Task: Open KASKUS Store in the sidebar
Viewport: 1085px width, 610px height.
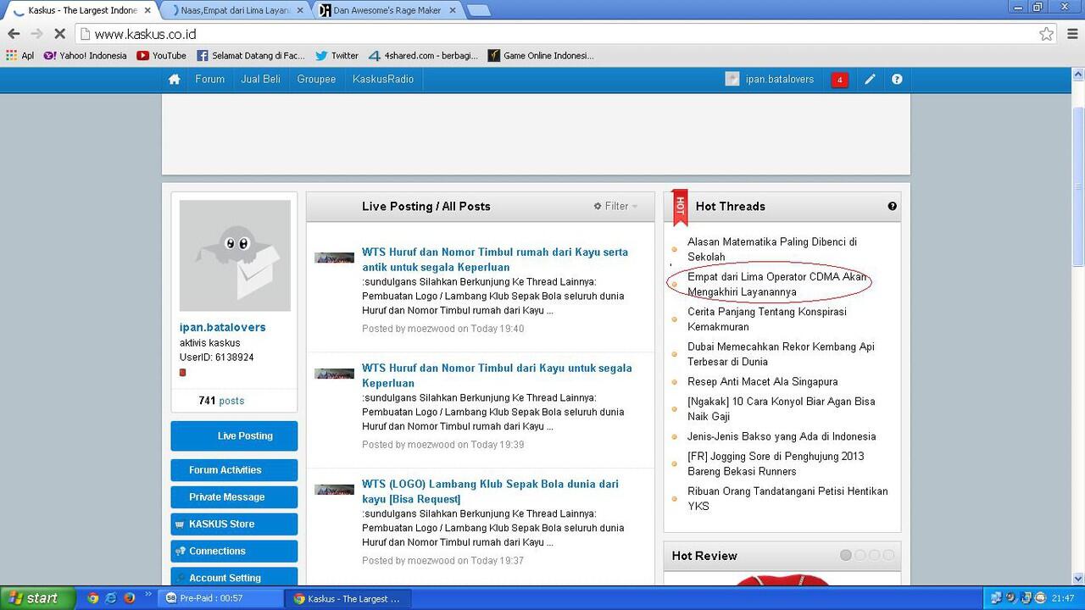Action: pyautogui.click(x=234, y=524)
